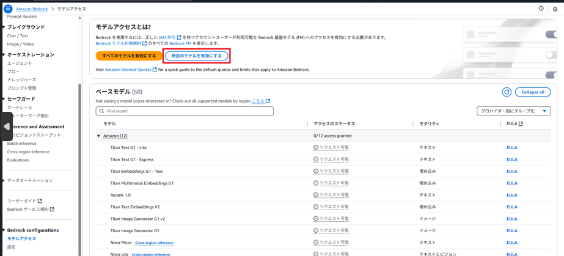Open ナレッジベース in sidebar
Image resolution: width=564 pixels, height=256 pixels.
(x=21, y=80)
